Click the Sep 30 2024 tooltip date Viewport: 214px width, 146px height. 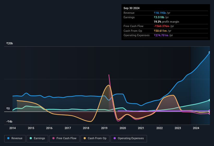(131, 8)
